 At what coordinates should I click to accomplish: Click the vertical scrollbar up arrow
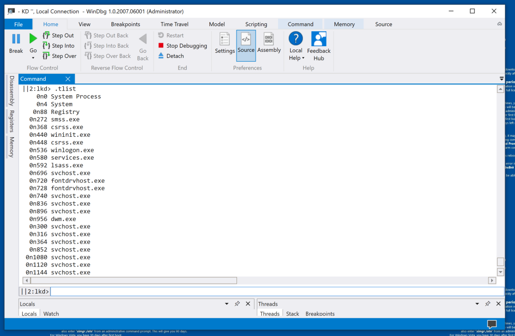500,89
